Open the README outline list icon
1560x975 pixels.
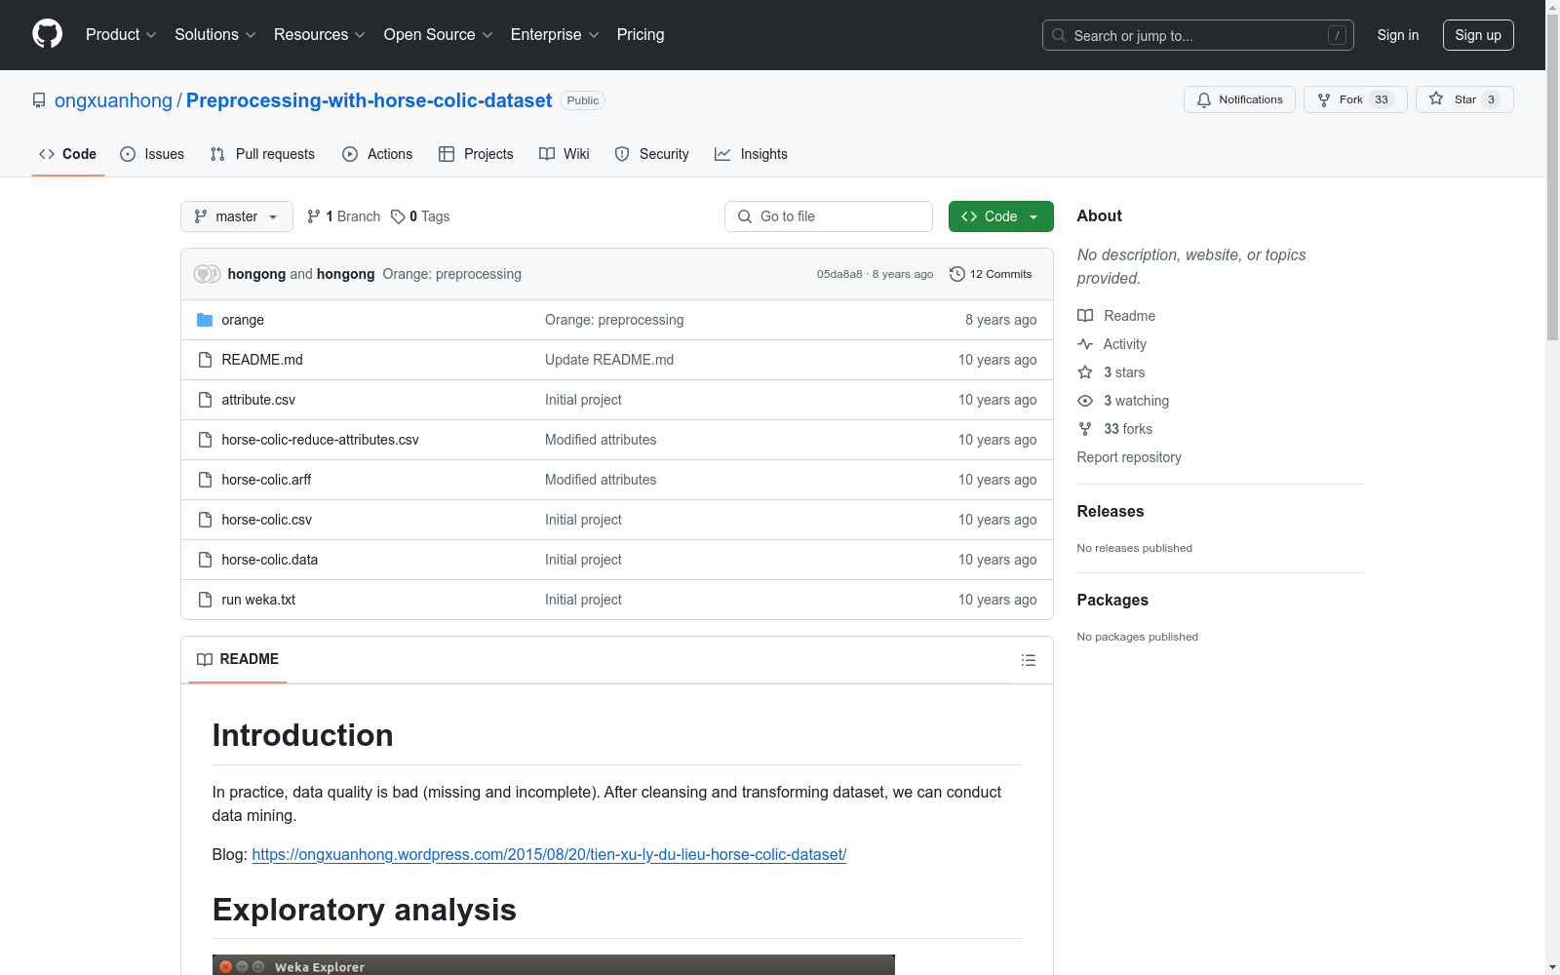pos(1028,660)
